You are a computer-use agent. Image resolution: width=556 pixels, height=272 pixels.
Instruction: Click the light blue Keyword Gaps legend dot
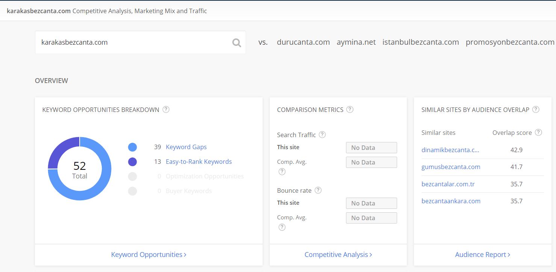pyautogui.click(x=132, y=147)
